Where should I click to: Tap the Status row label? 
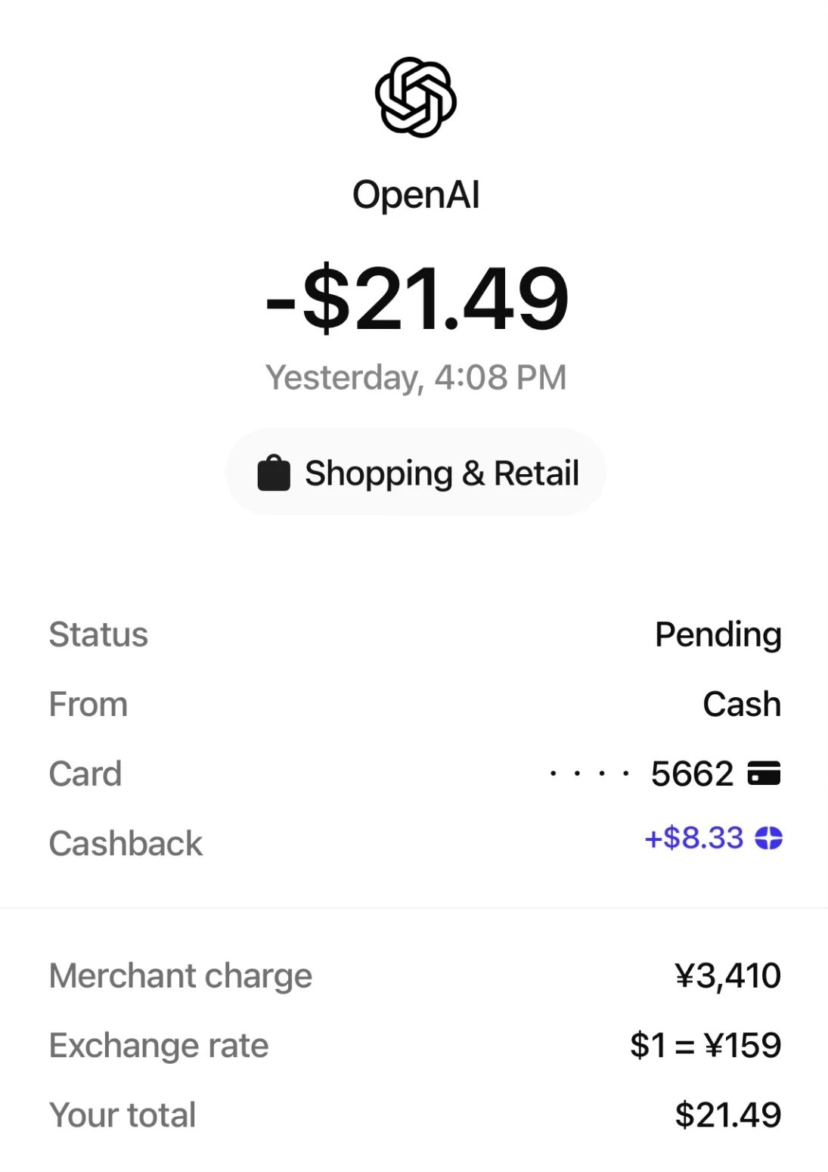pos(98,634)
